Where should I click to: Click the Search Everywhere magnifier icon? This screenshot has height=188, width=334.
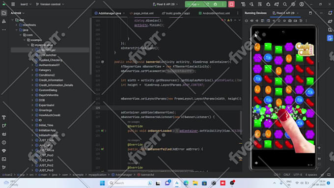pos(285,4)
